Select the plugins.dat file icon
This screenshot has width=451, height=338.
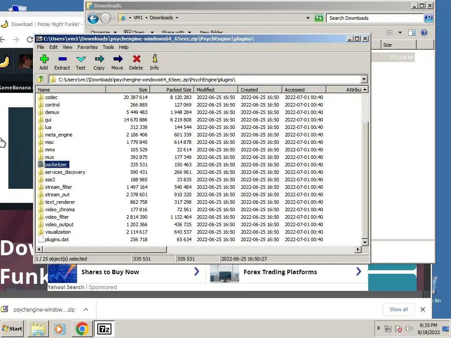[41, 239]
